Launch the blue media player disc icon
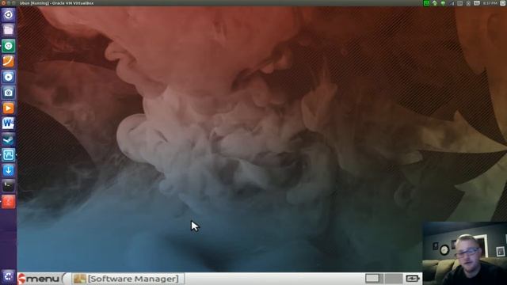The image size is (507, 285). click(x=9, y=77)
